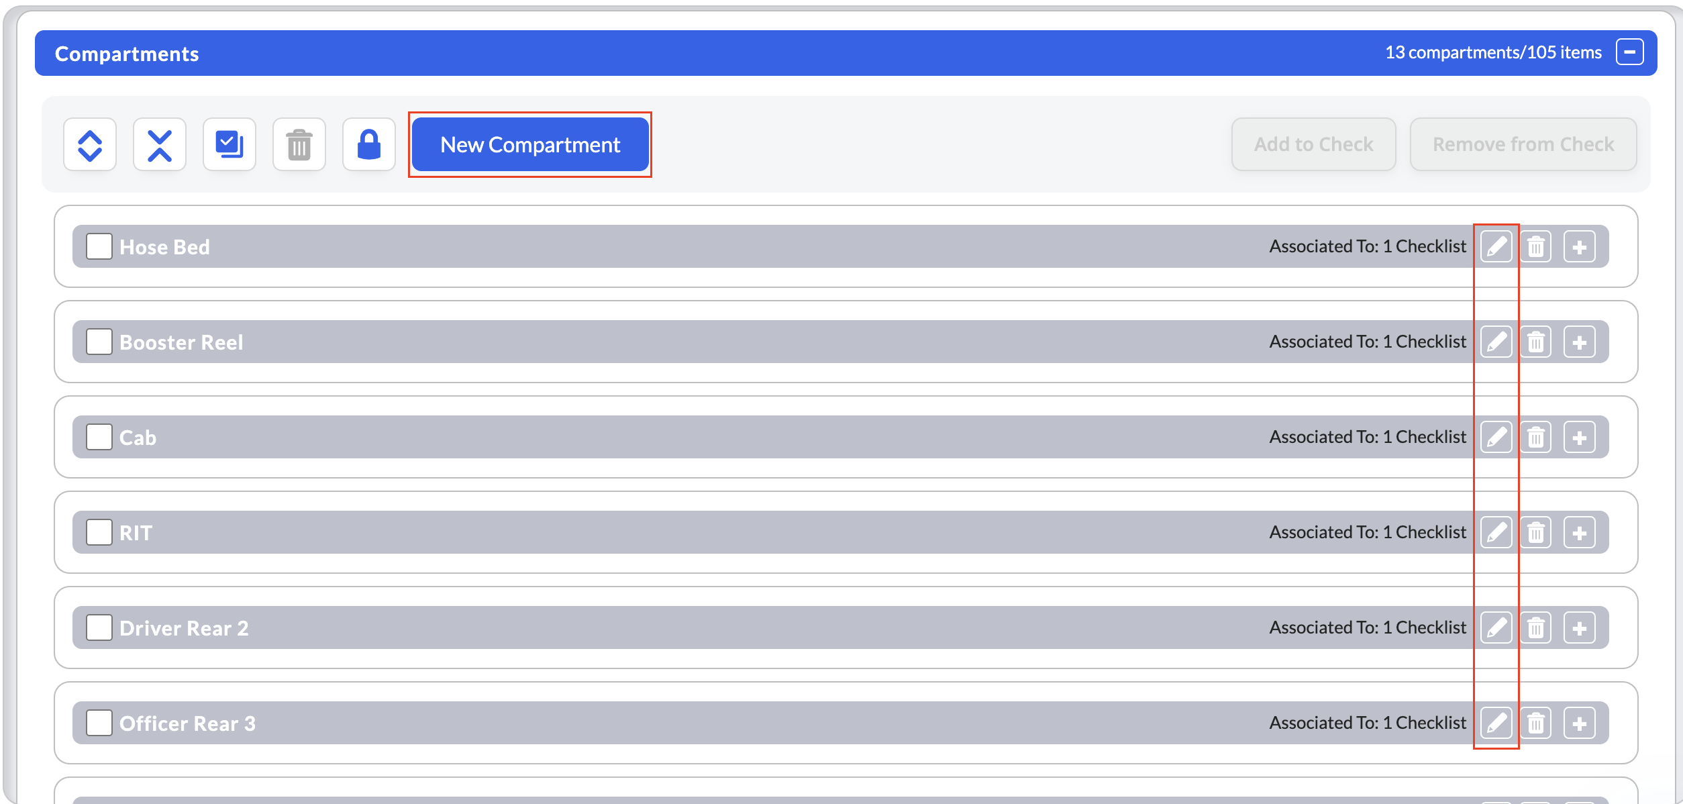Click Associated To: 1 Checklist in Driver Rear 2 row
The height and width of the screenshot is (804, 1683).
1368,627
